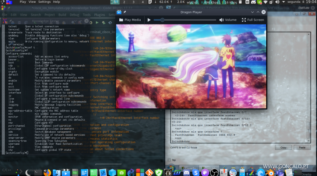Click the Dragon Player app icon in titlebar
Viewport: 317px width, 176px height.
click(120, 13)
